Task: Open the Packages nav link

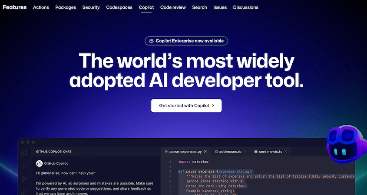Action: [x=66, y=7]
